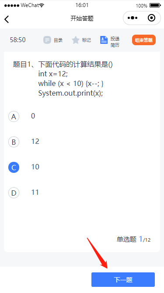The image size is (164, 293).
Task: Click the 58:50 countdown timer
Action: pos(17,40)
